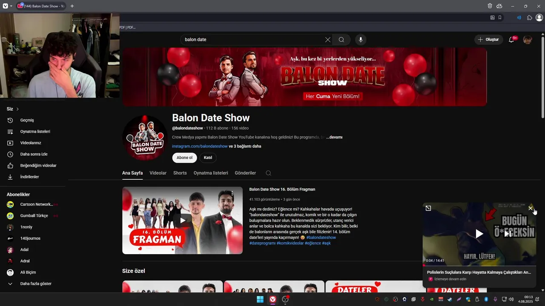Switch to the Gönderiler tab
545x306 pixels.
245,173
